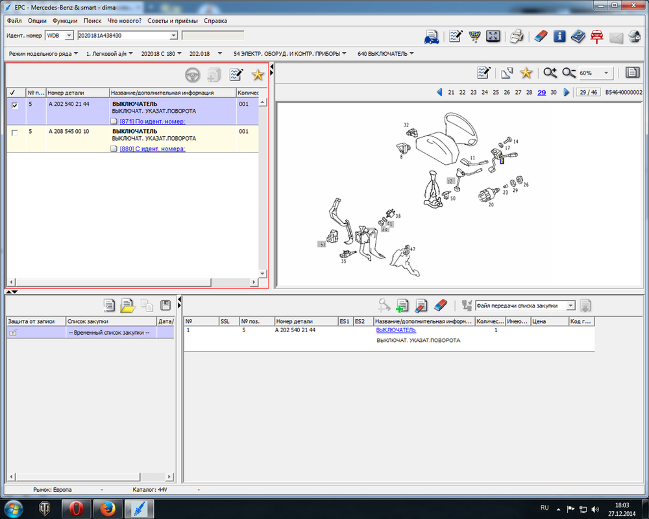Open a saved shopping list folder
Image resolution: width=649 pixels, height=519 pixels.
pos(127,306)
